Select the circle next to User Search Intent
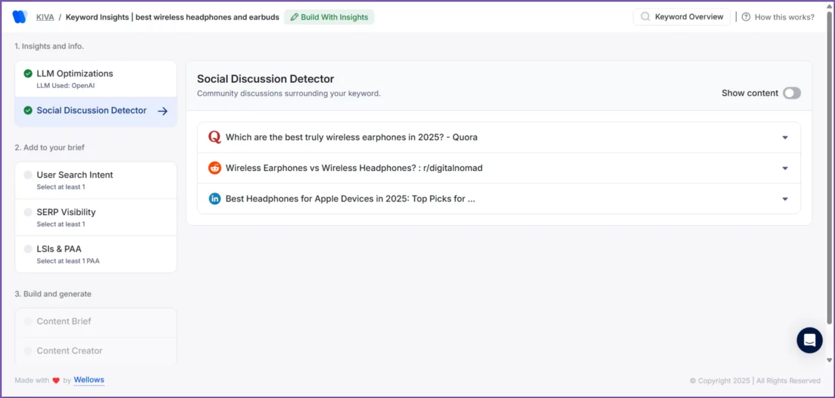The image size is (835, 398). tap(27, 175)
